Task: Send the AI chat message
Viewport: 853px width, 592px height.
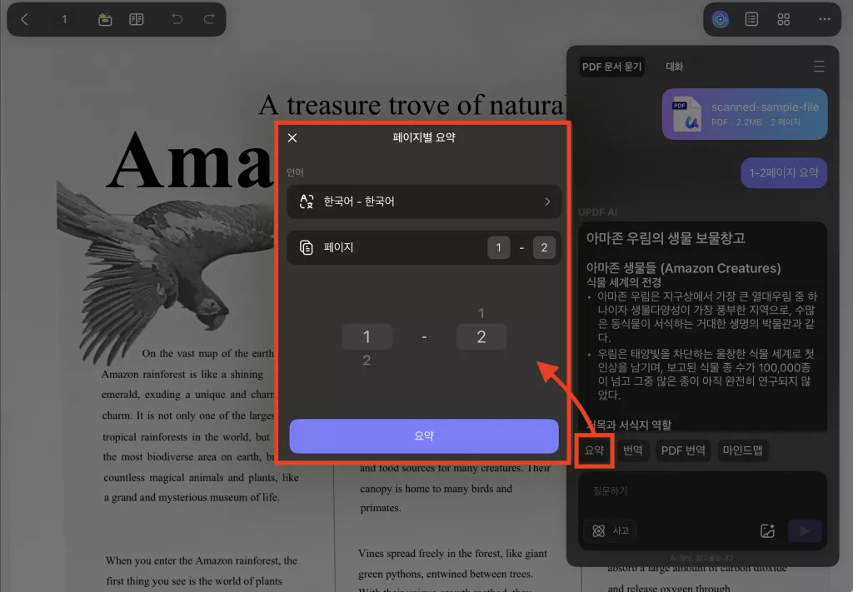Action: [804, 530]
